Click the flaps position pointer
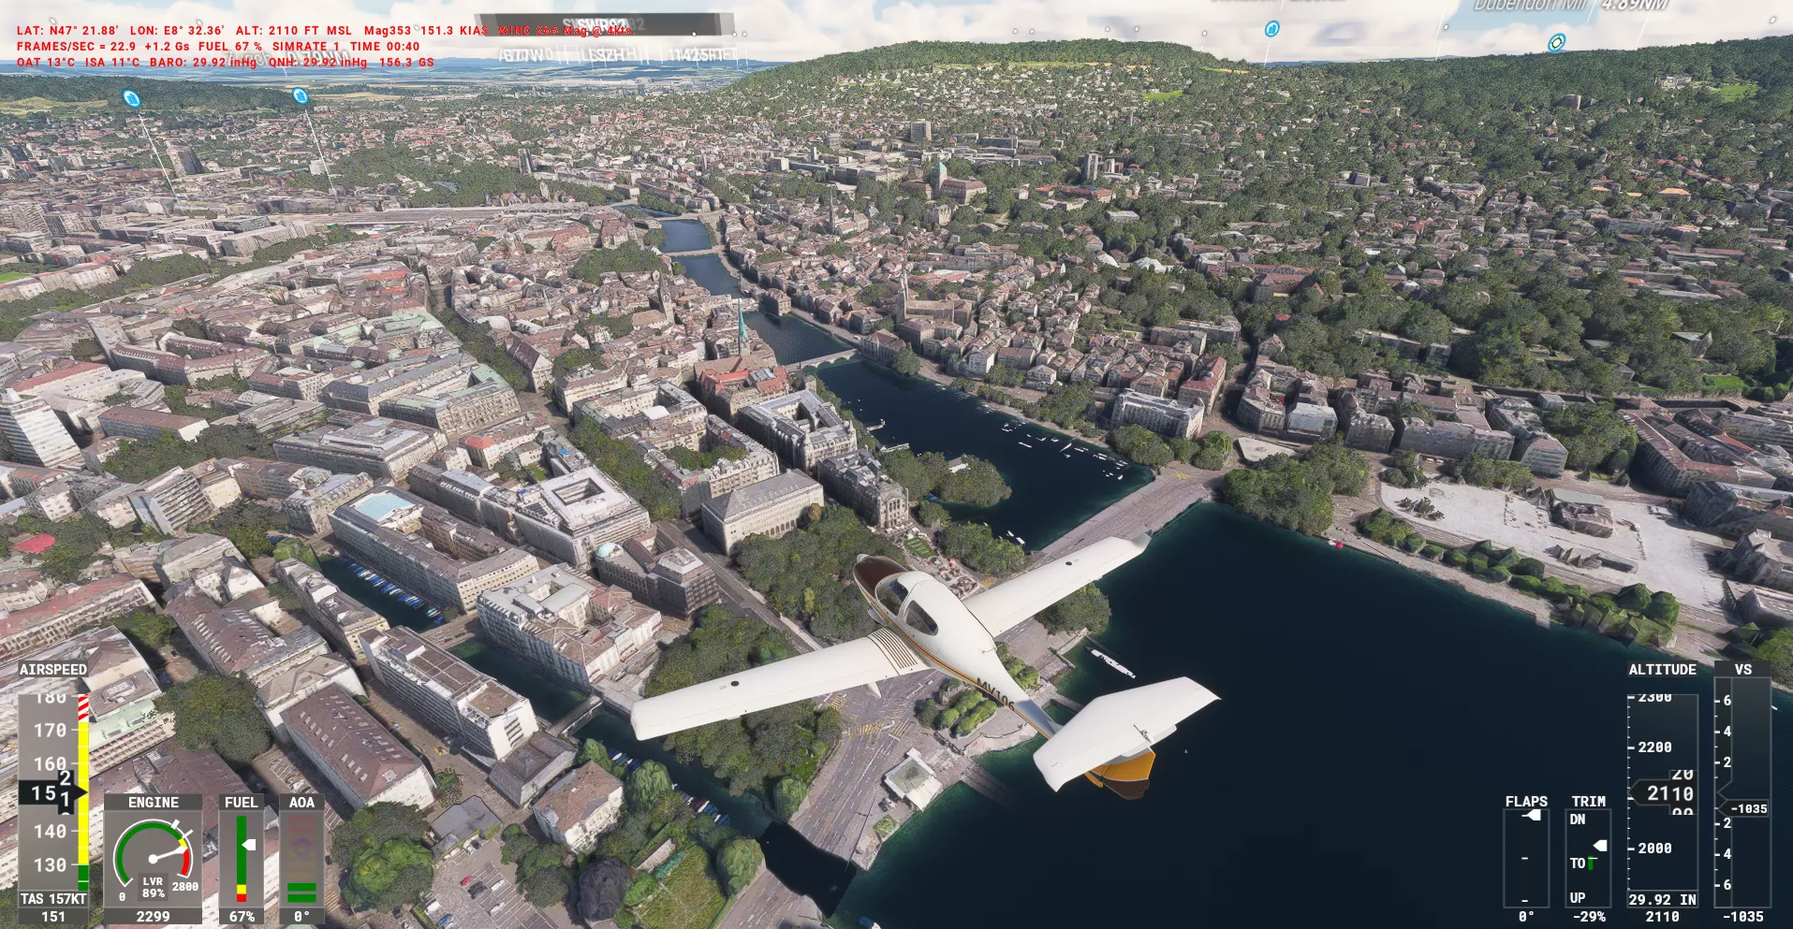This screenshot has height=929, width=1793. [1533, 815]
